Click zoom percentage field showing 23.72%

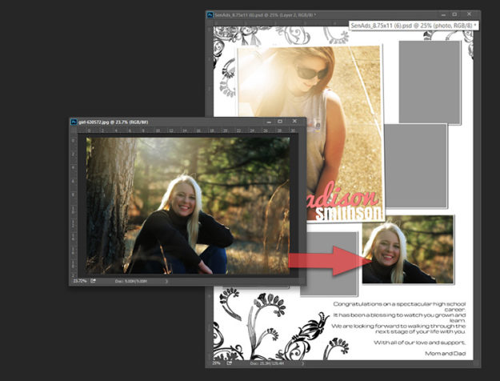80,281
